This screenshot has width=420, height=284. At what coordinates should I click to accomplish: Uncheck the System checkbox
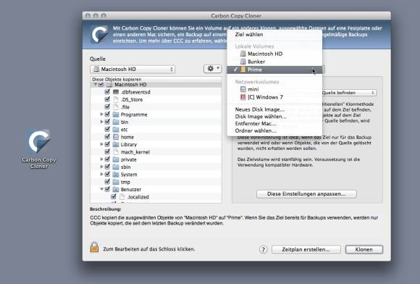point(107,174)
